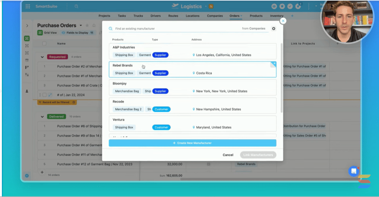The height and width of the screenshot is (197, 379).
Task: Click Purchase Order #12 of Garment Bag row
Action: [94, 164]
